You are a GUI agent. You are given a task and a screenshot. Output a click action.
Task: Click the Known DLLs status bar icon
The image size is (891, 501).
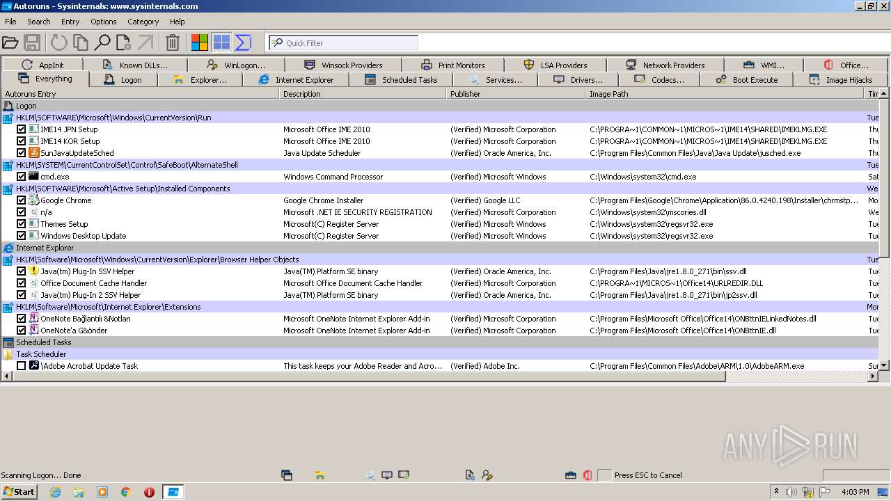pos(471,475)
